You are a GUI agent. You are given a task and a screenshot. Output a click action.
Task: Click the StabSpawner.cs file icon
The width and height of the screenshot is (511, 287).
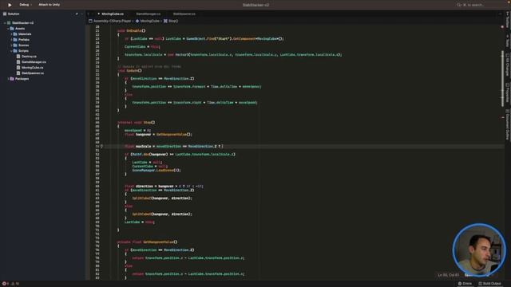pos(18,73)
